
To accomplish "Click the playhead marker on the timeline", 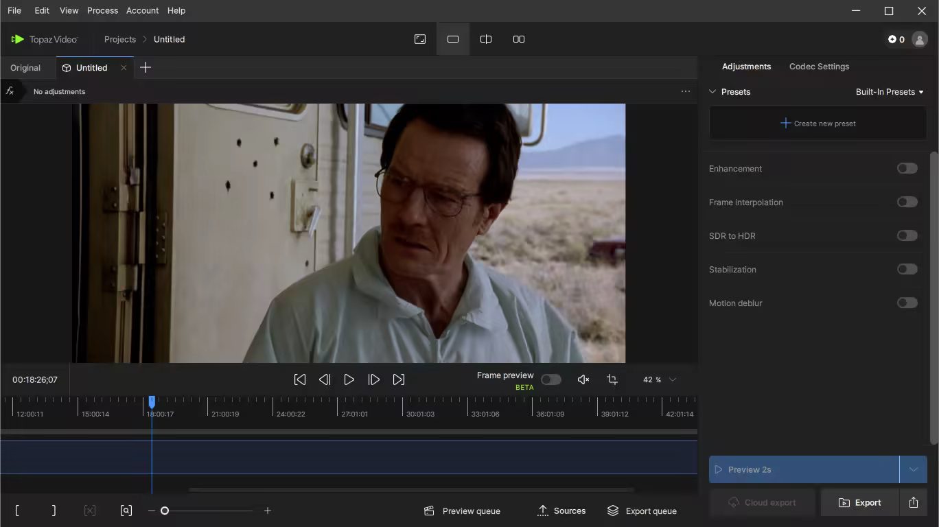I will (x=152, y=401).
